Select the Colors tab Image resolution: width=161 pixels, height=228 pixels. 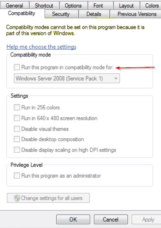click(151, 6)
